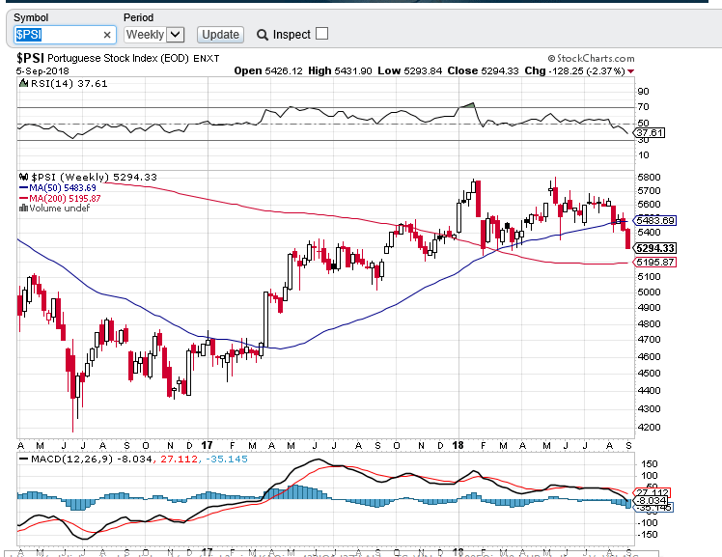This screenshot has width=722, height=557.
Task: Clear the symbol field with the X icon
Action: point(107,35)
